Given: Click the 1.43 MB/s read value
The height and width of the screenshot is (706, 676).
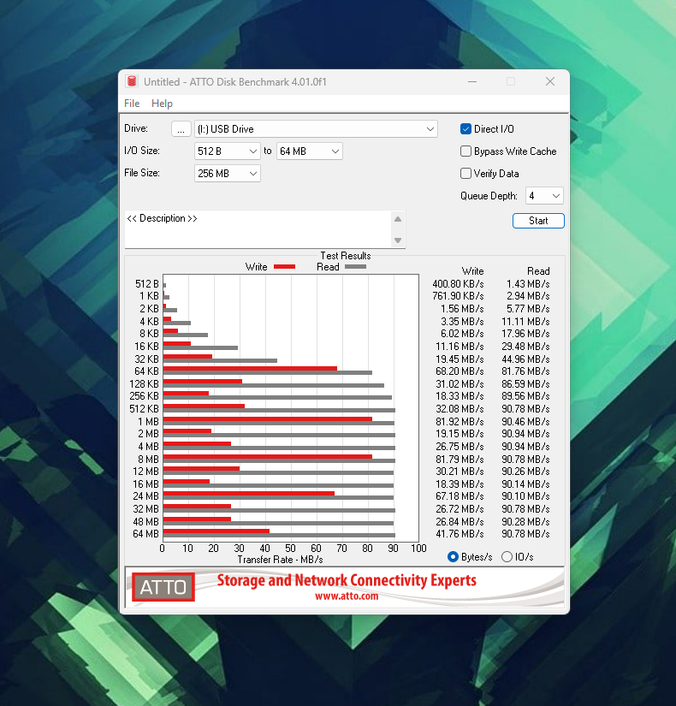Looking at the screenshot, I should (528, 284).
